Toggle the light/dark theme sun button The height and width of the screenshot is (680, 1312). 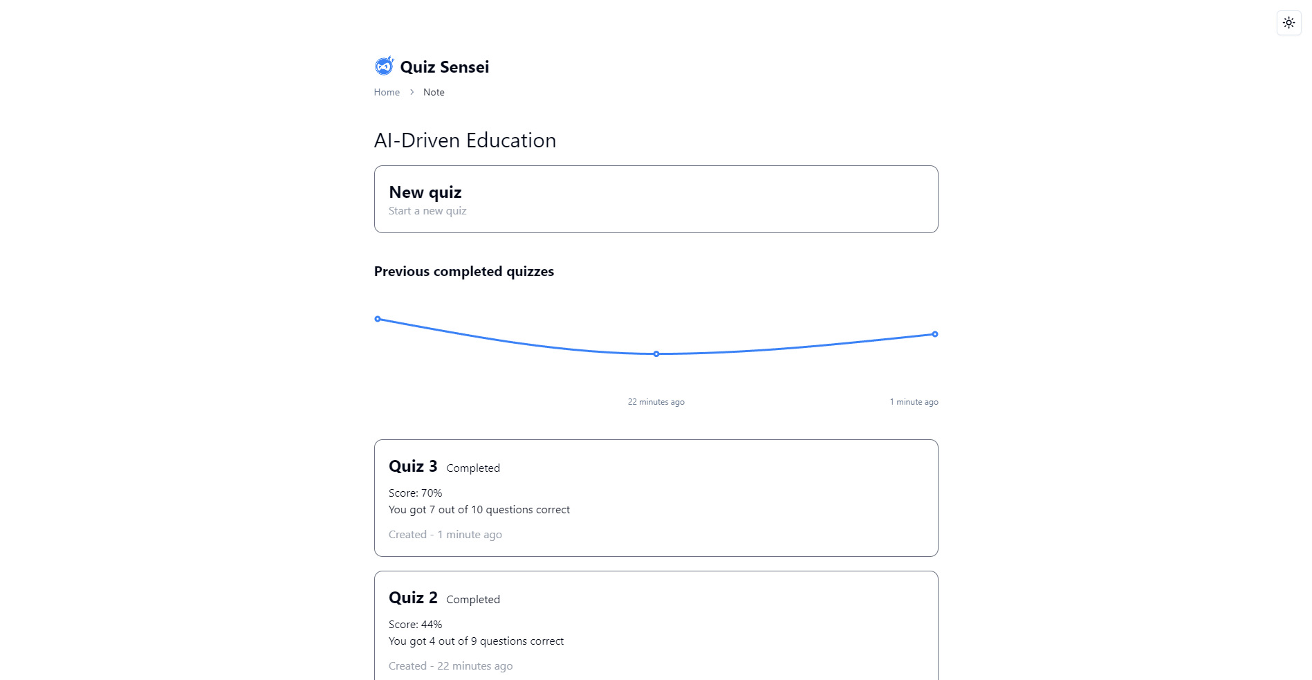tap(1288, 23)
